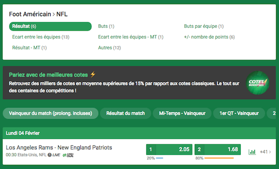Select the Autres (12) filter
Image resolution: width=279 pixels, height=169 pixels.
coord(109,47)
